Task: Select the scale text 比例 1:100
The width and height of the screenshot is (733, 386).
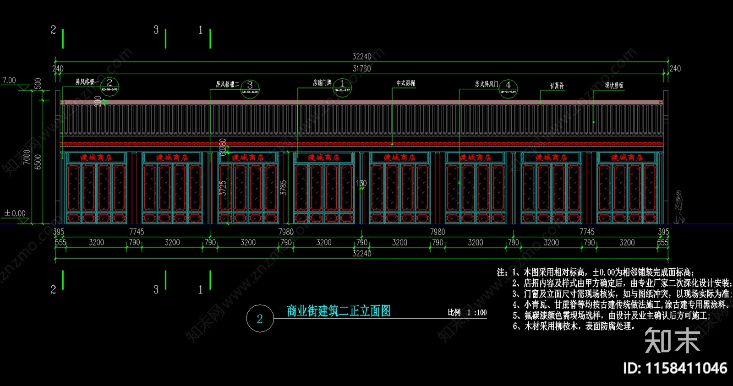Action: pos(467,312)
